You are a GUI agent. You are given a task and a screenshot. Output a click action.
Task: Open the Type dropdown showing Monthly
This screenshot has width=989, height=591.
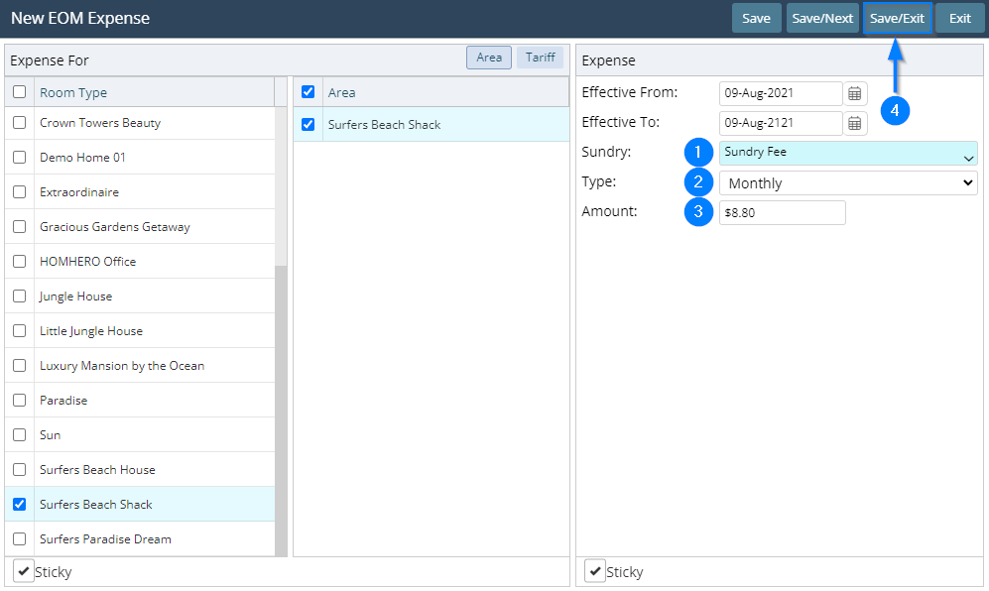[848, 183]
